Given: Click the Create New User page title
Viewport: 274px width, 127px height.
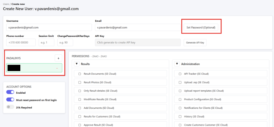Looking at the screenshot, I should 41,9.
